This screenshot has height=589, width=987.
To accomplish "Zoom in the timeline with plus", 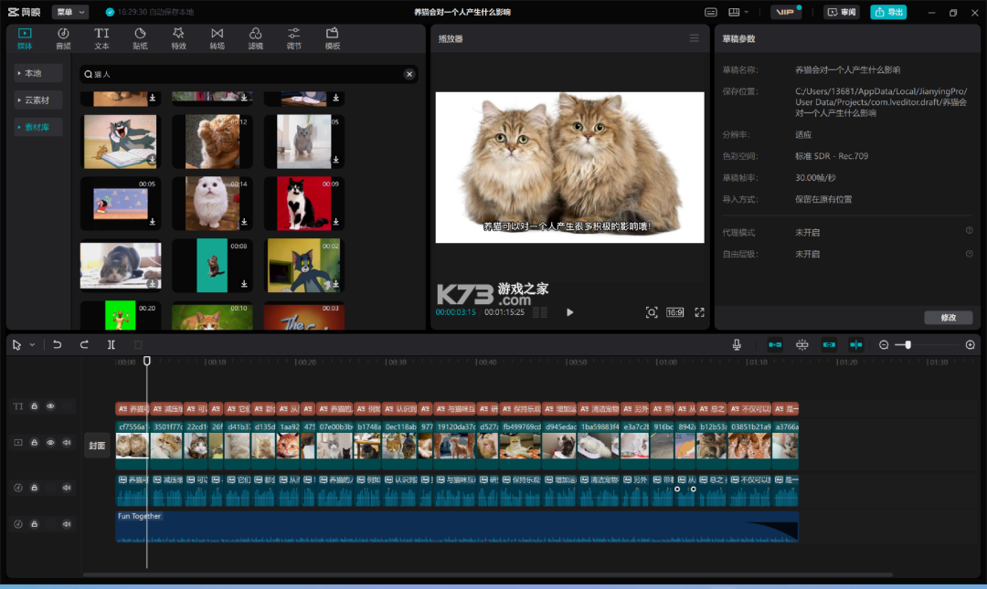I will click(970, 345).
